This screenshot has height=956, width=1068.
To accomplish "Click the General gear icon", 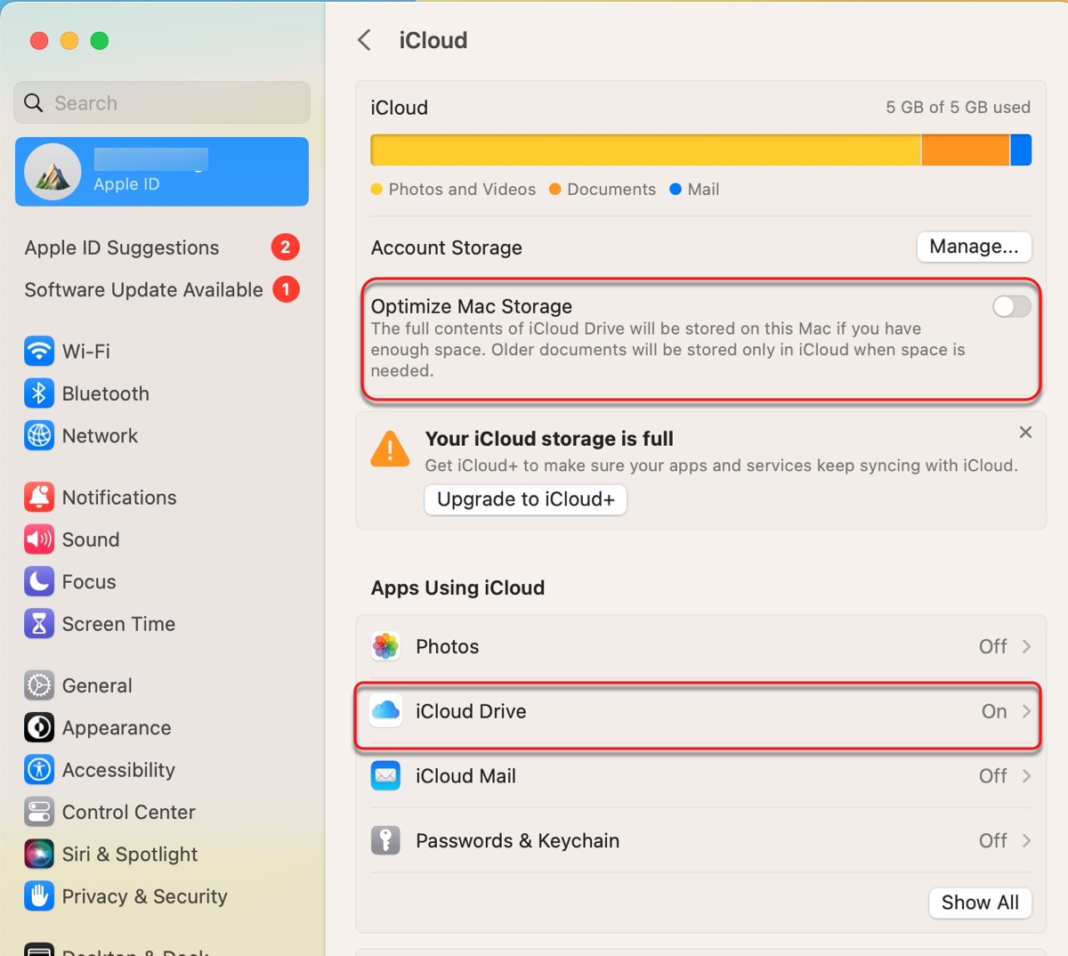I will click(x=39, y=685).
